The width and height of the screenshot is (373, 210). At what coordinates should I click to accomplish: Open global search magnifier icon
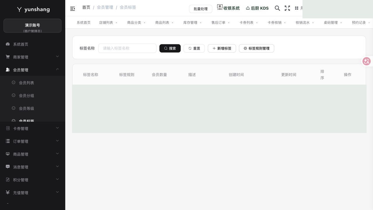tap(277, 8)
